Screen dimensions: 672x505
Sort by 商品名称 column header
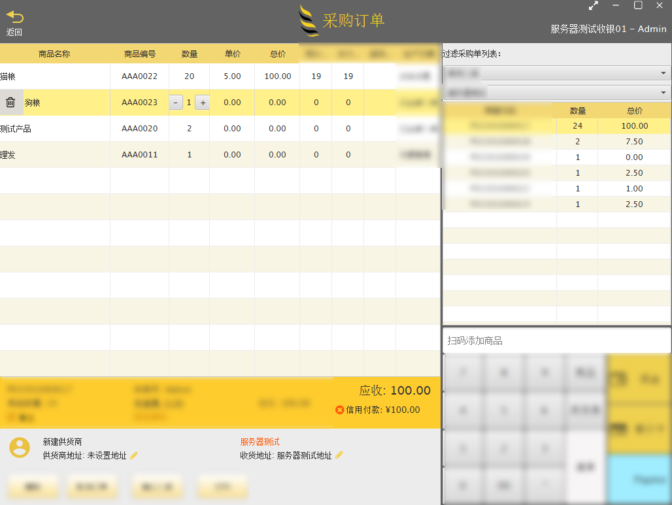[54, 54]
